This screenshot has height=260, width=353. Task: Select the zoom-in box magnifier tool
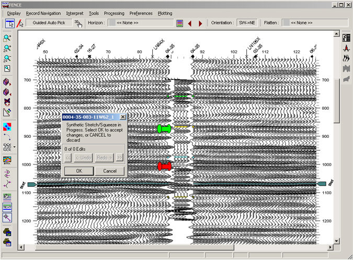pyautogui.click(x=7, y=38)
